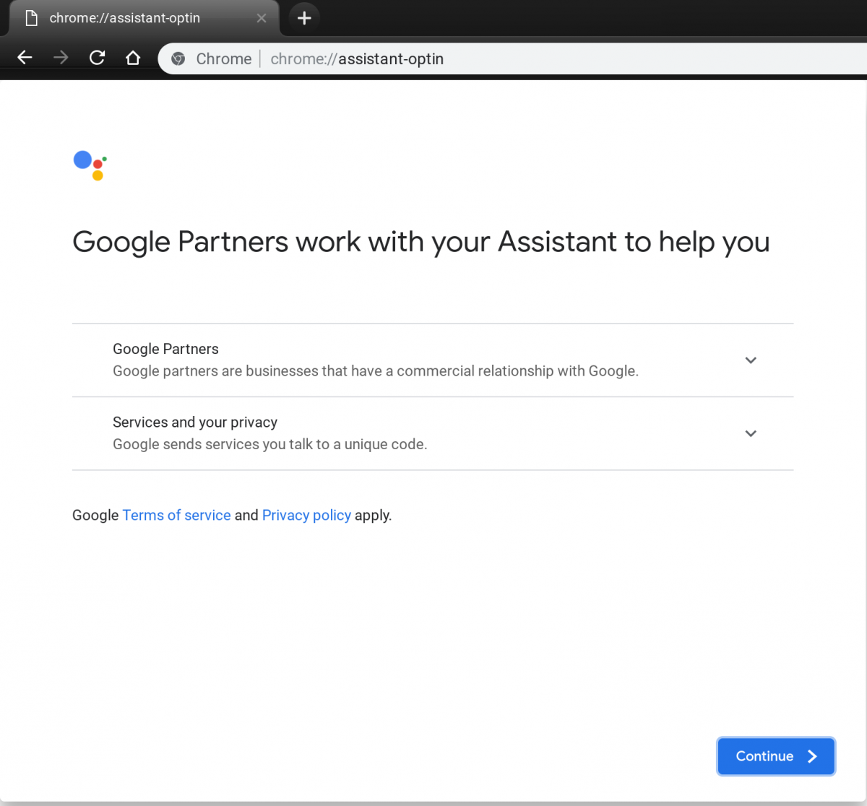Viewport: 867px width, 806px height.
Task: Reload the current page
Action: [x=97, y=57]
